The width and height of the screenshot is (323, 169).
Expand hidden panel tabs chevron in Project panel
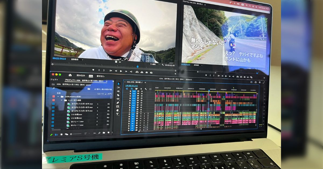[x=113, y=81]
